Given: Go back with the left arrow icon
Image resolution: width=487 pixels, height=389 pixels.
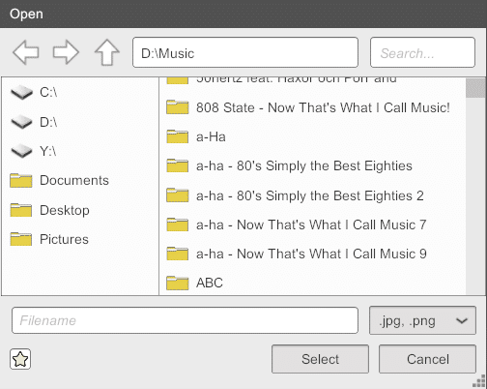Looking at the screenshot, I should click(x=26, y=52).
